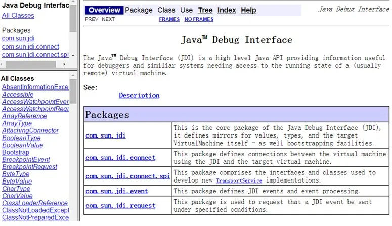
Task: Open com.sun.jdi.connect in left Packages frame
Action: (30, 47)
